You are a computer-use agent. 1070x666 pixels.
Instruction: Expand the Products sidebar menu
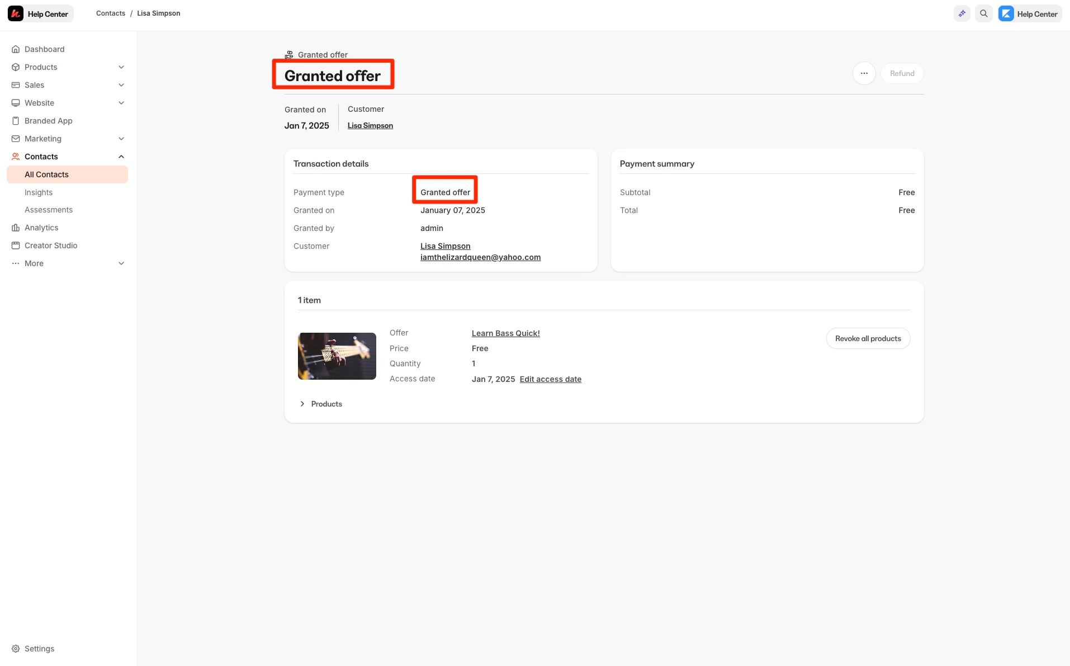point(121,67)
